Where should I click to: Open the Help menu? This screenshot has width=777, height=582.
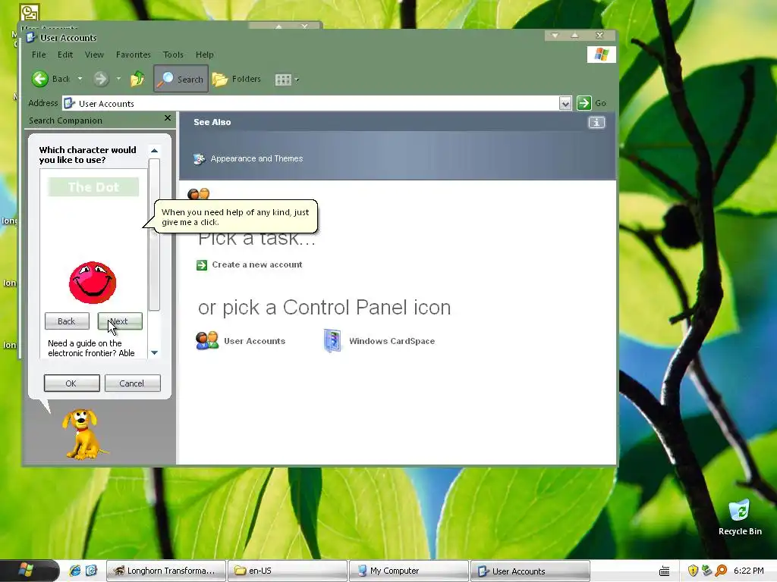click(204, 55)
